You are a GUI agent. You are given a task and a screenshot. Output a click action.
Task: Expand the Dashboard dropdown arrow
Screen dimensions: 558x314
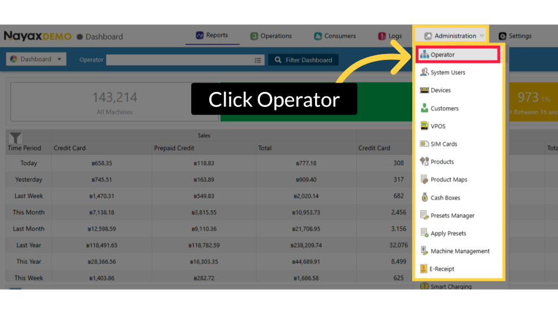(x=59, y=59)
